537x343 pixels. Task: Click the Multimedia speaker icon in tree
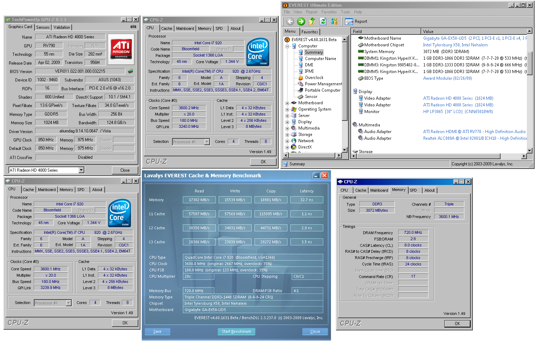[x=294, y=128]
